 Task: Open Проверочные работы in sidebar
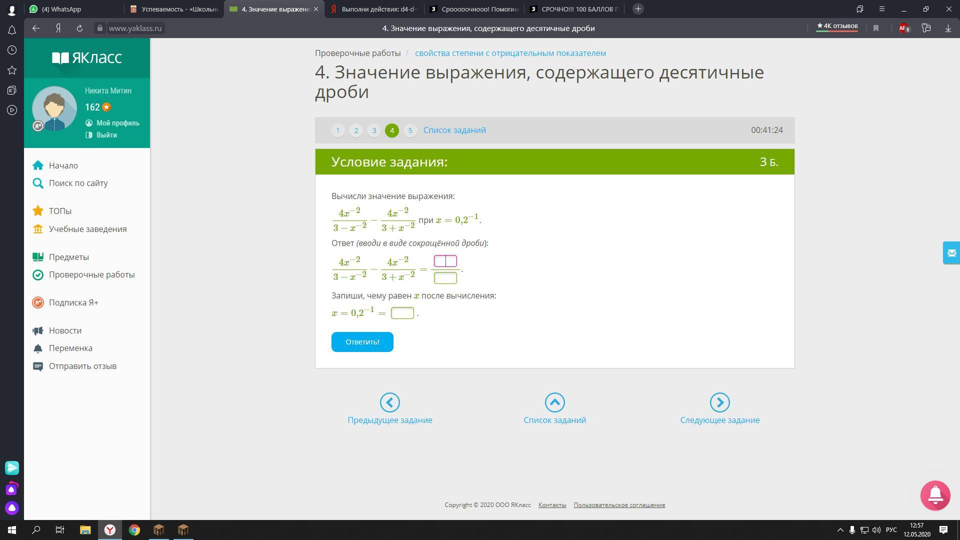tap(91, 274)
